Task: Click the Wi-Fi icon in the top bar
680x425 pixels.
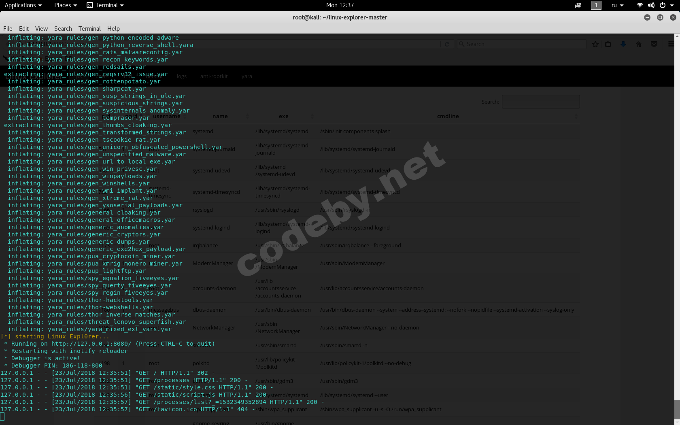Action: (640, 5)
